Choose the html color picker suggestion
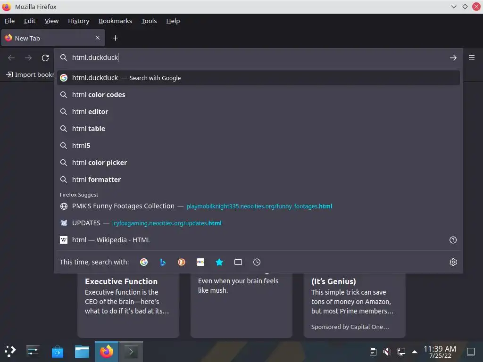 point(258,163)
